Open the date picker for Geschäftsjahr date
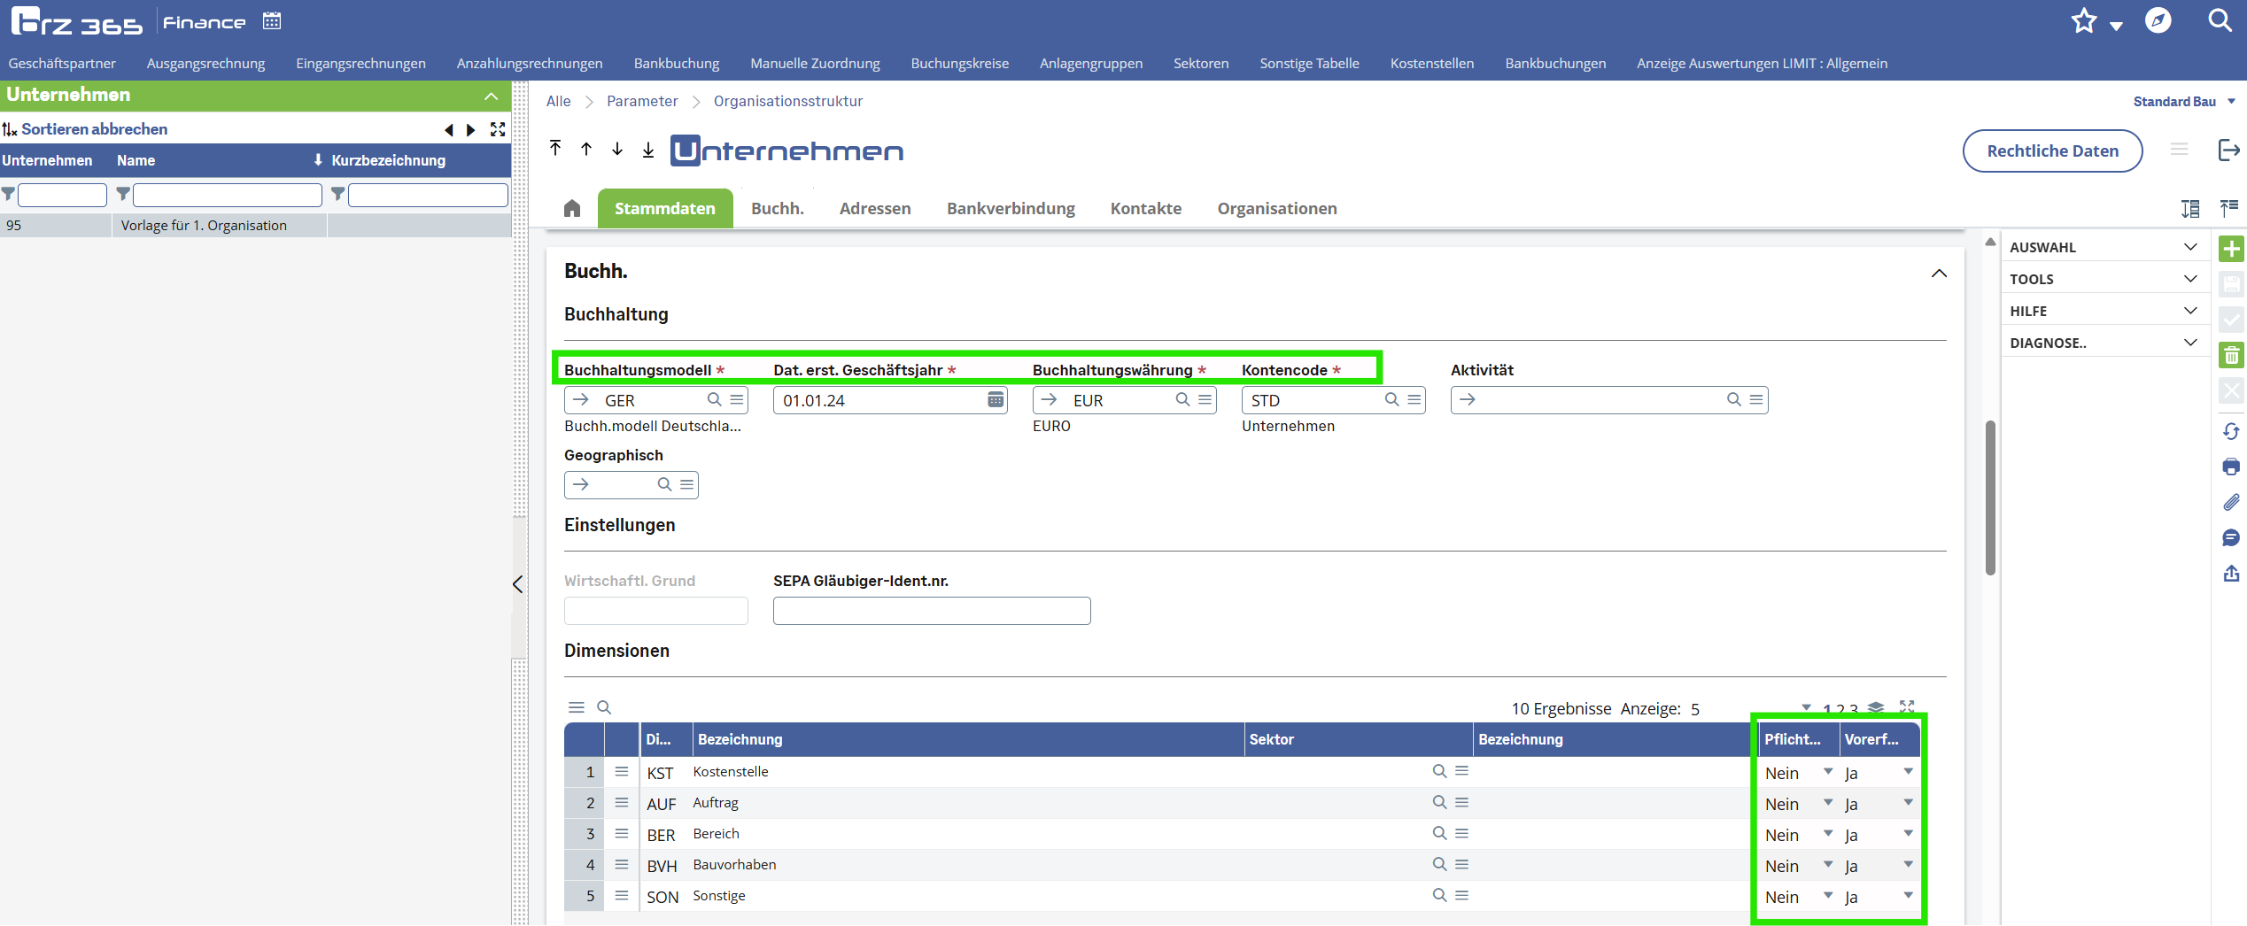Image resolution: width=2247 pixels, height=926 pixels. pos(996,400)
